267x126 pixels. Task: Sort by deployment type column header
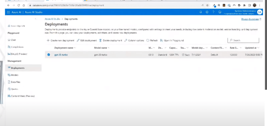162,48
